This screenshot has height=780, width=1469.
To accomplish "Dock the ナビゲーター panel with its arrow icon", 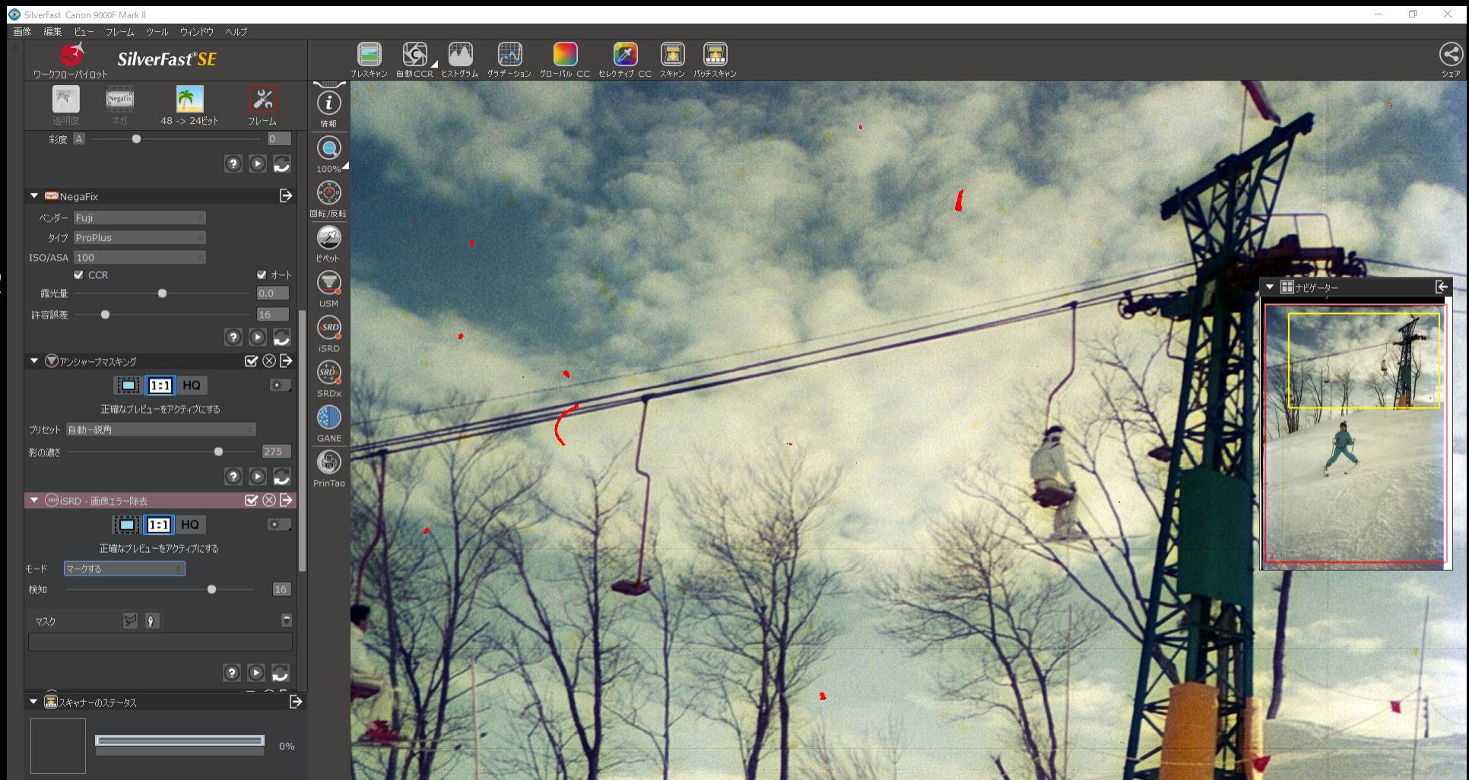I will click(x=1441, y=287).
